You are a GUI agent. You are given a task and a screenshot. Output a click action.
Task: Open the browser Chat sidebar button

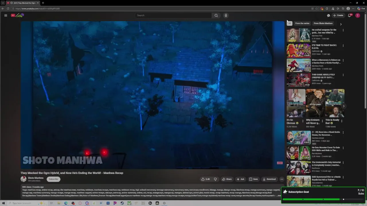tap(361, 9)
